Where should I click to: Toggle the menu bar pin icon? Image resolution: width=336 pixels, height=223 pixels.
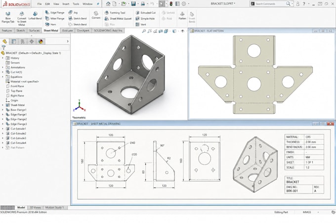(x=98, y=4)
